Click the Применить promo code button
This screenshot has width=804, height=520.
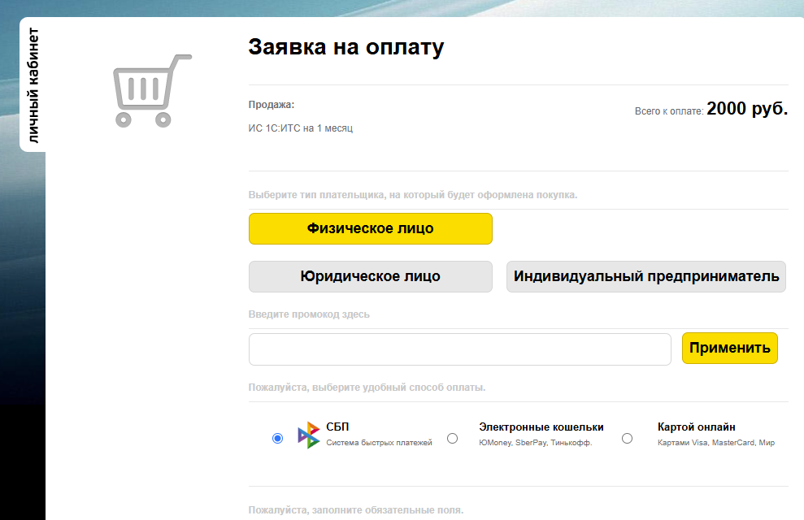pos(730,349)
